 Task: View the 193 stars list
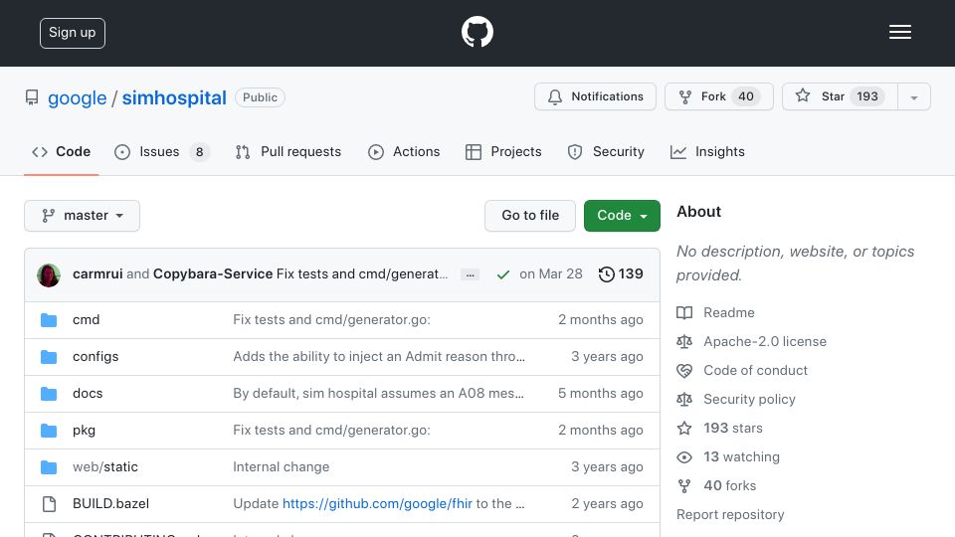733,428
